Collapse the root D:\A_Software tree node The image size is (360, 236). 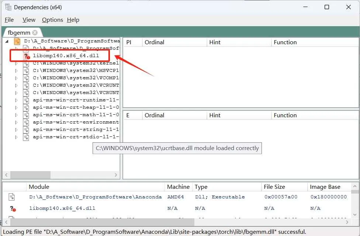(7, 41)
